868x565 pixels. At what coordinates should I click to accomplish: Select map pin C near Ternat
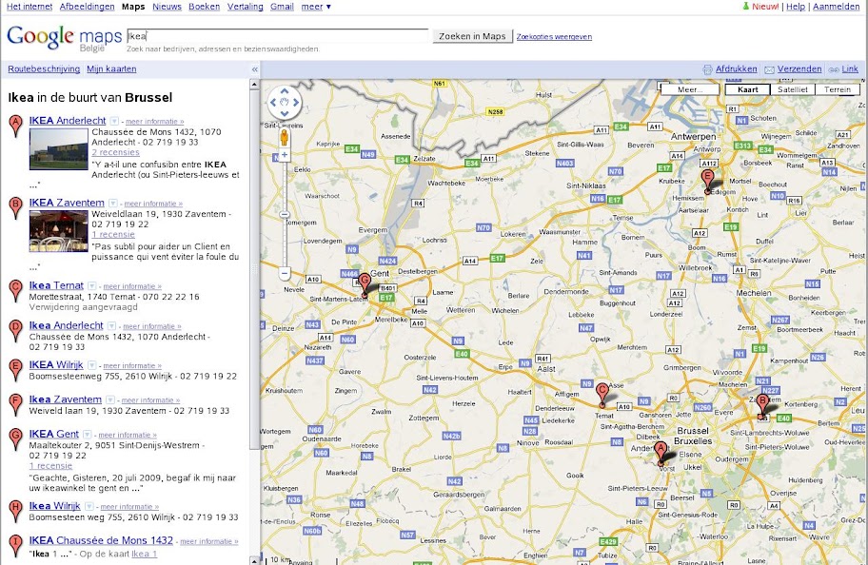click(602, 395)
